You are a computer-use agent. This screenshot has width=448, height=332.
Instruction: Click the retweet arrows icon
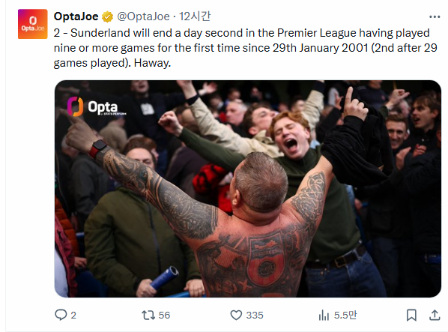148,316
